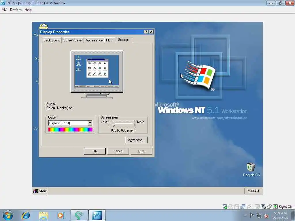Screen dimensions: 295x221
Task: Click the guest taskbar clock 5:39 AM
Action: tap(253, 191)
